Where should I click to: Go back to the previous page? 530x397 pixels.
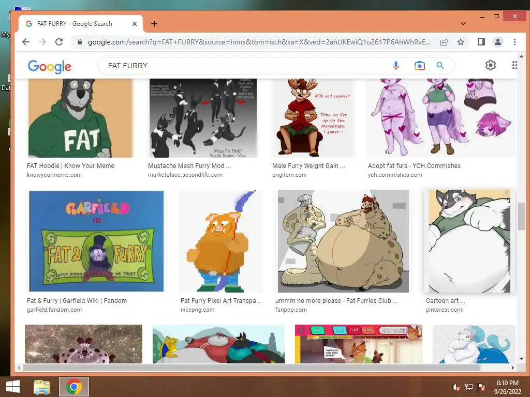(26, 42)
